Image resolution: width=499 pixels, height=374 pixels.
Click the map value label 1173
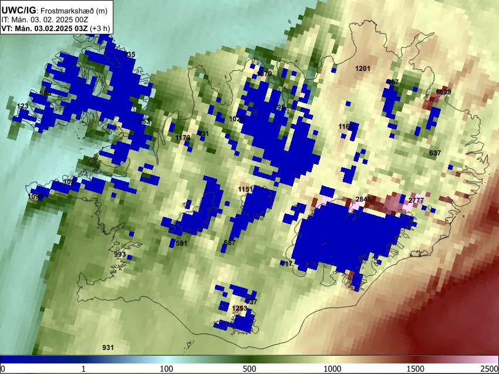(x=183, y=138)
